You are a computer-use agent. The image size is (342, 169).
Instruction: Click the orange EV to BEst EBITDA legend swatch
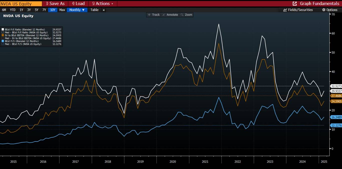click(x=3, y=35)
